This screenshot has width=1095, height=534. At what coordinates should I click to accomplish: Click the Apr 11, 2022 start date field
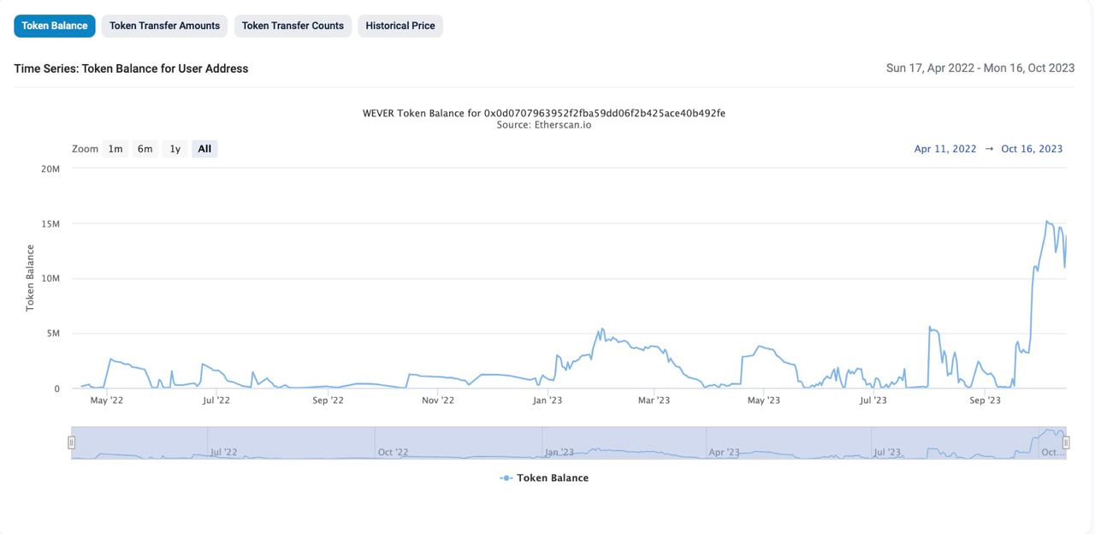pyautogui.click(x=944, y=149)
